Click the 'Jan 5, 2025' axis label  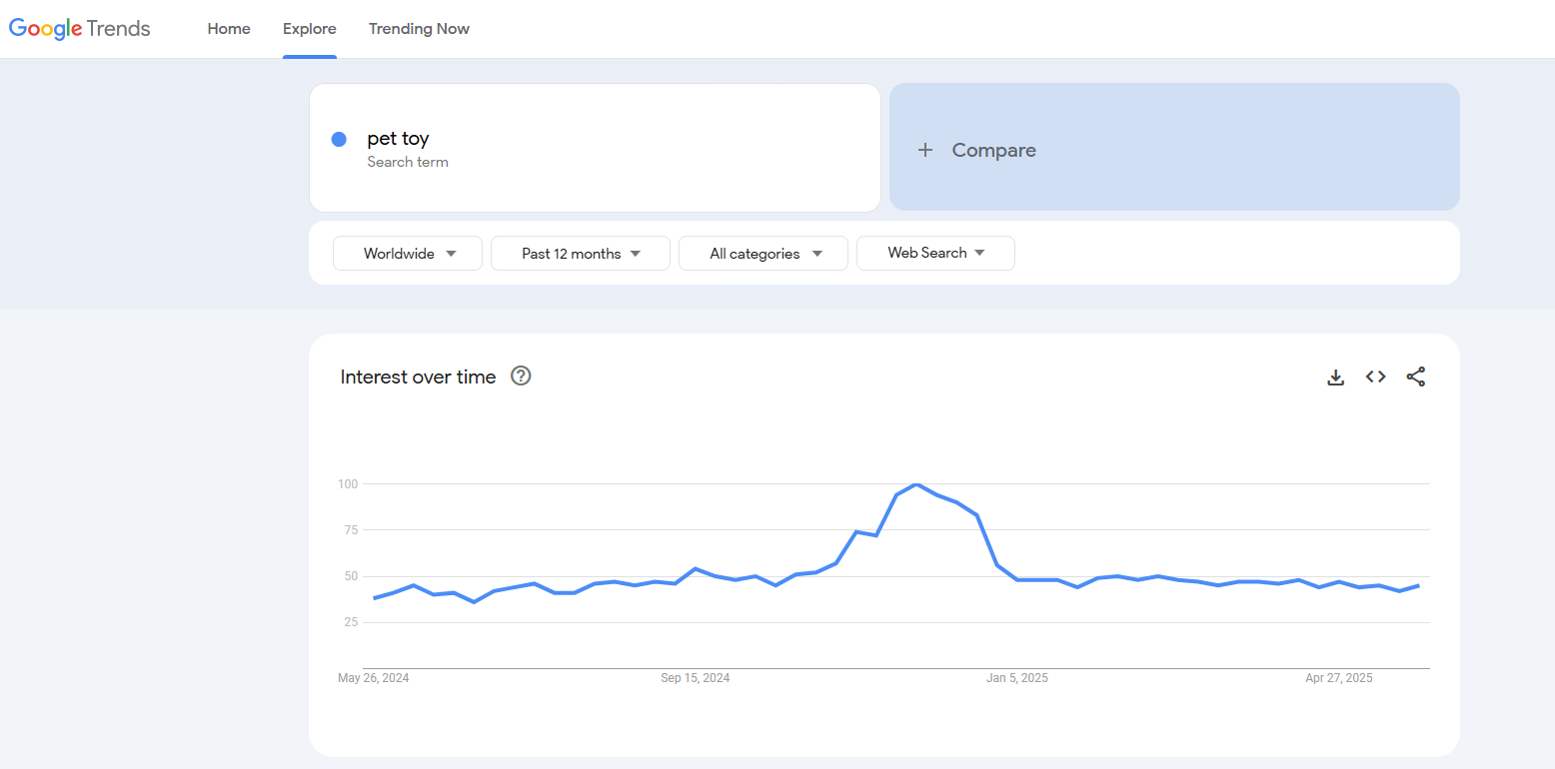tap(1017, 678)
